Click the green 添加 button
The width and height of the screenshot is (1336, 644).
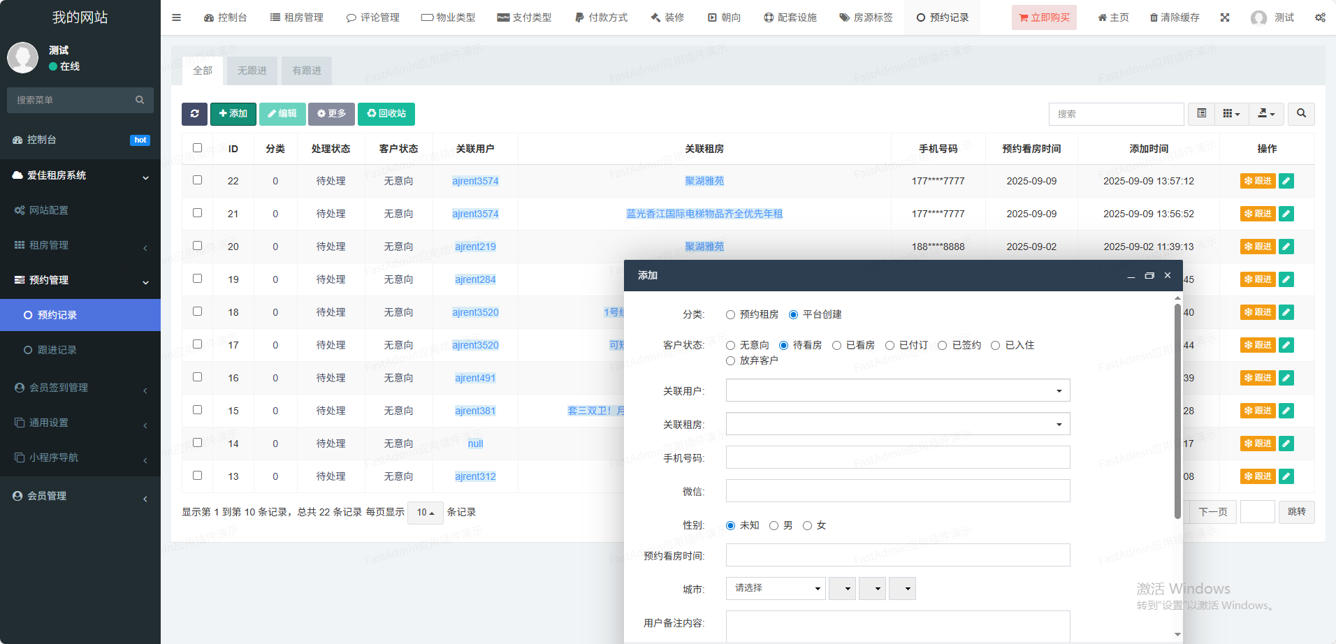tap(233, 114)
